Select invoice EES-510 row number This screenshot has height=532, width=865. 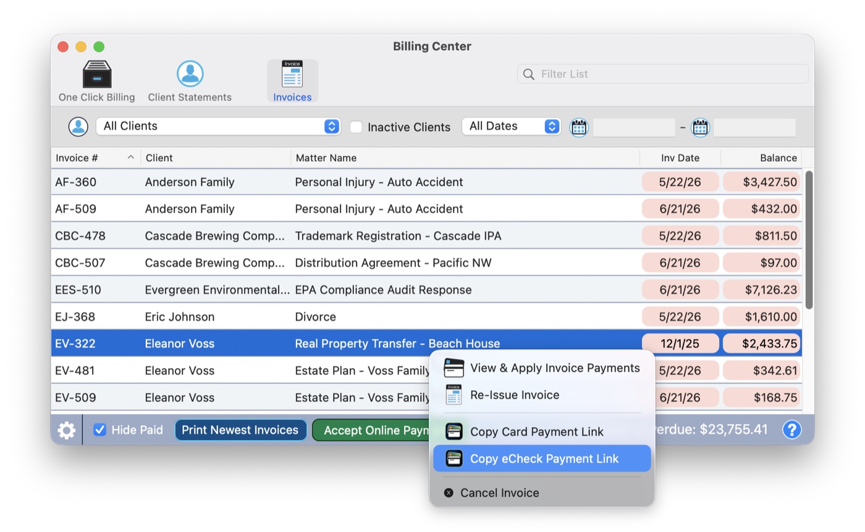[78, 290]
